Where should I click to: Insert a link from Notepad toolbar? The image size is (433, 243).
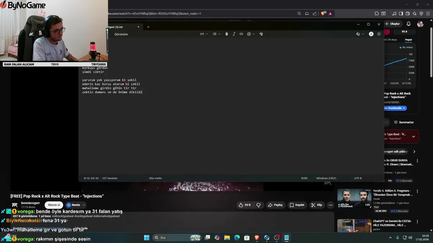point(241,34)
